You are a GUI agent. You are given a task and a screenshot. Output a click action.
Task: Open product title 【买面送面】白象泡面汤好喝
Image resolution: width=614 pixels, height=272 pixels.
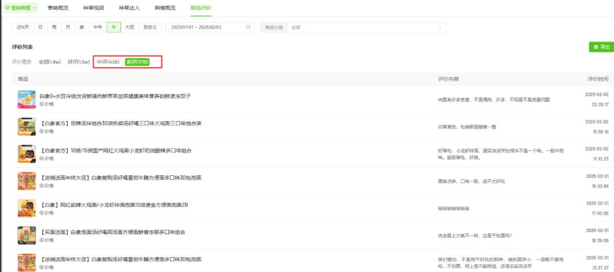tap(113, 232)
